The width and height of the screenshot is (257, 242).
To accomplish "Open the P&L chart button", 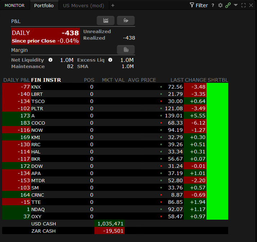I will 106,21.
